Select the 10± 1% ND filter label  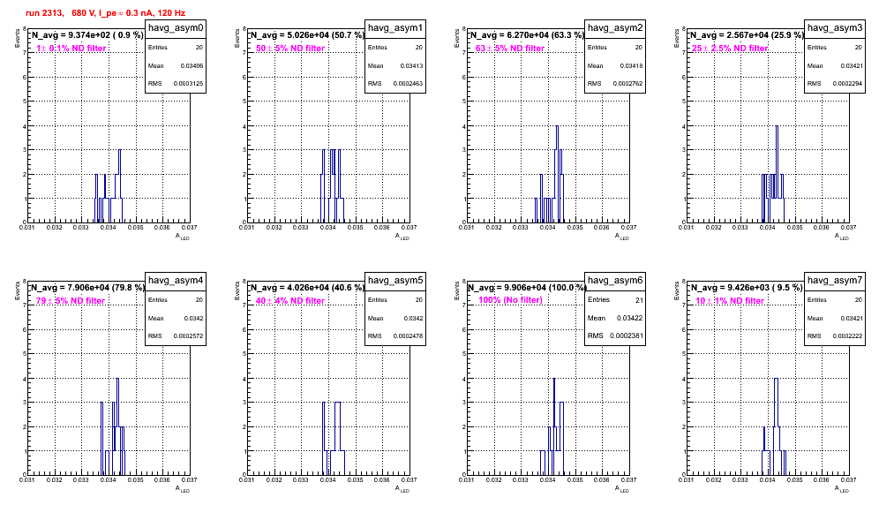(730, 301)
